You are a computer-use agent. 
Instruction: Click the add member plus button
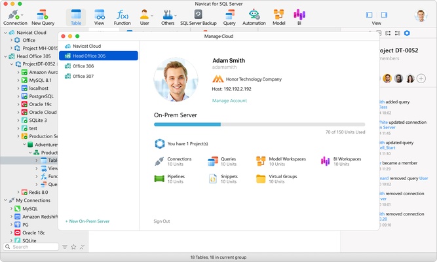point(421,79)
